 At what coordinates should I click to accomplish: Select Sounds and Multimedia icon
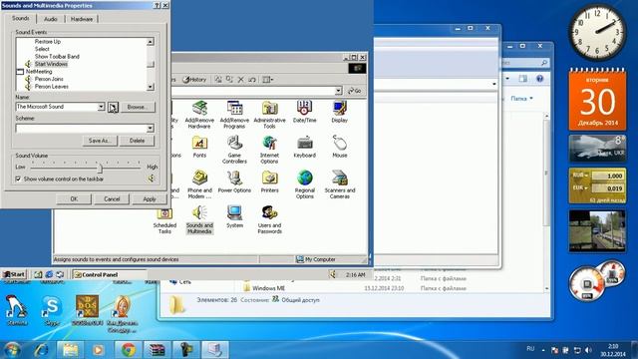199,219
